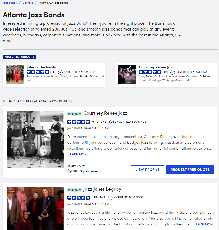This screenshot has height=230, width=219.
Task: Open the black-and-white Courtney Renee Jazz band photo
Action: coord(35,140)
